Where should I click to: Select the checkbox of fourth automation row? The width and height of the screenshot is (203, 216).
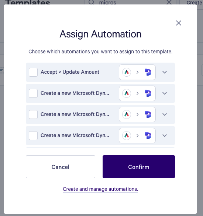[33, 136]
